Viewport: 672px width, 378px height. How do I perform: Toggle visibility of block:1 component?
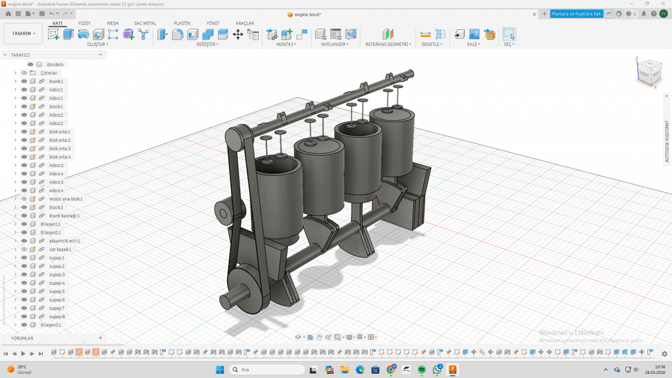(24, 106)
